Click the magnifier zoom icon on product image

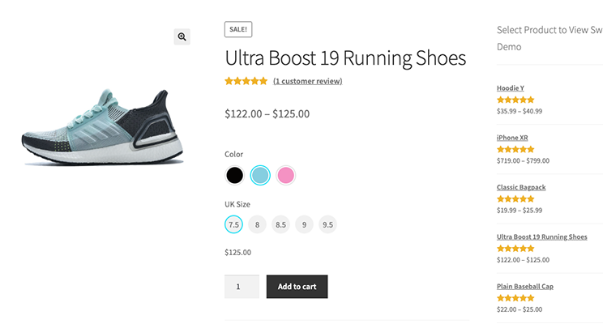click(182, 37)
